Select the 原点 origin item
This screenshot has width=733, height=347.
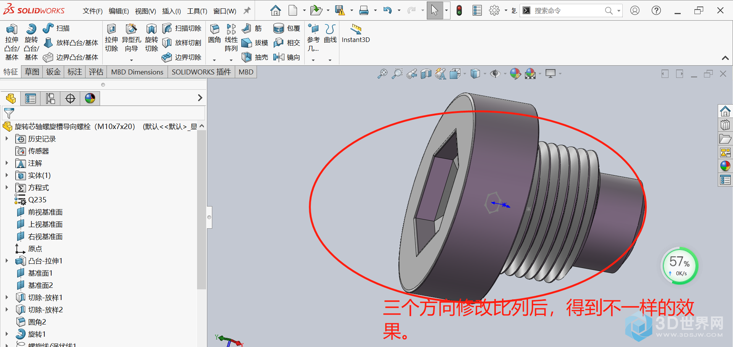[29, 249]
